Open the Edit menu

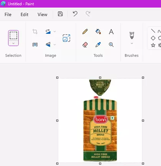(x=25, y=15)
